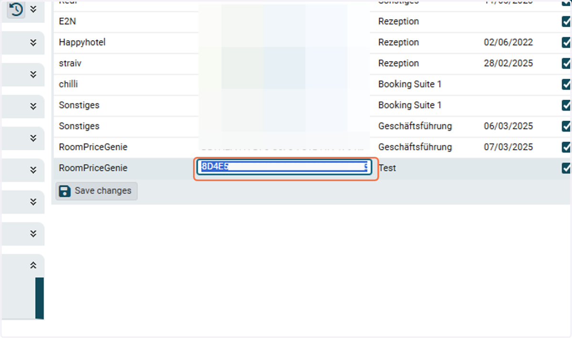Click RoomPriceGenie in the Test row
This screenshot has height=338, width=572.
point(93,168)
